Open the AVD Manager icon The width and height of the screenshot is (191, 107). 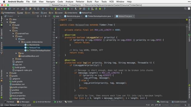click(93, 9)
